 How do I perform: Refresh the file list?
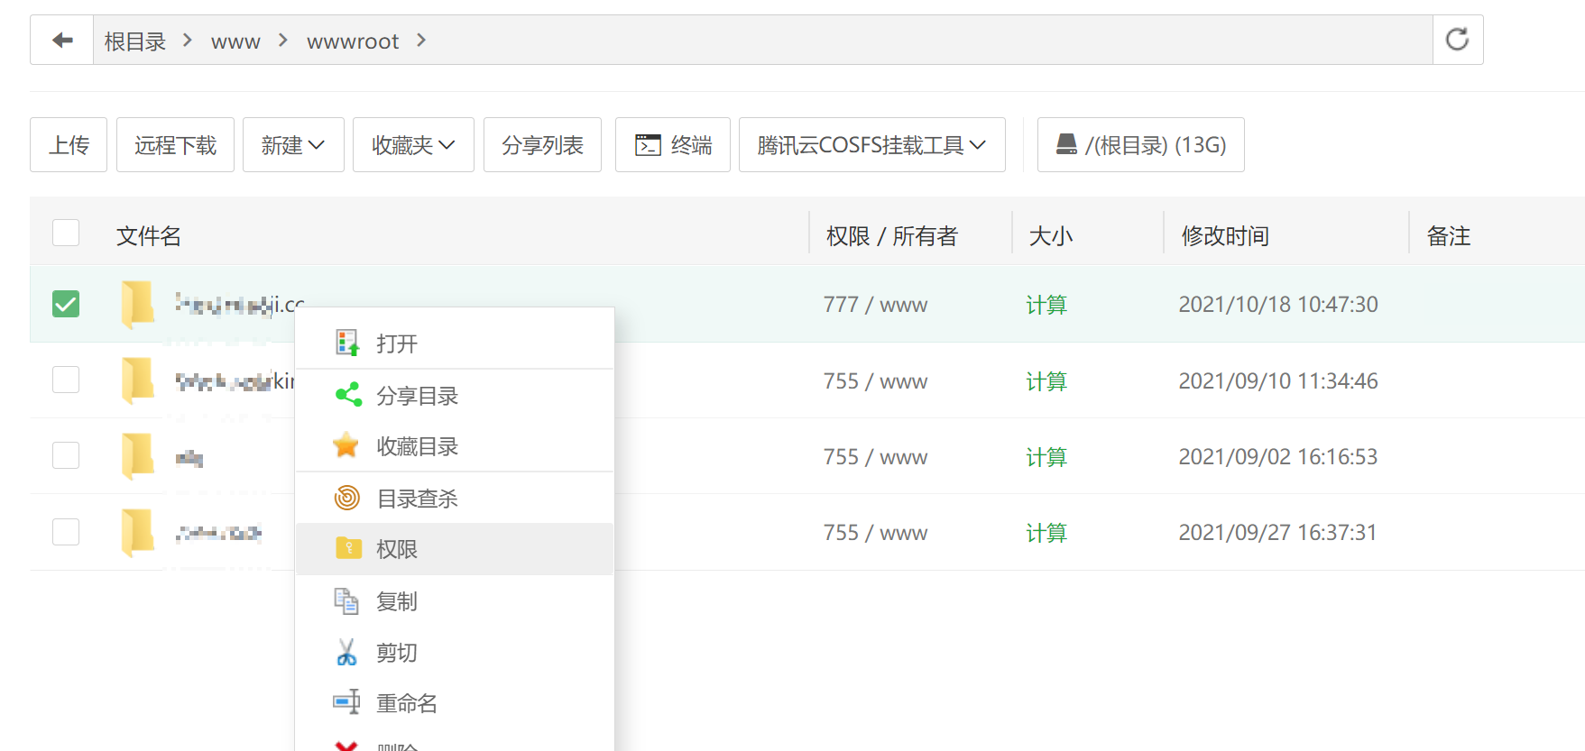click(x=1457, y=40)
